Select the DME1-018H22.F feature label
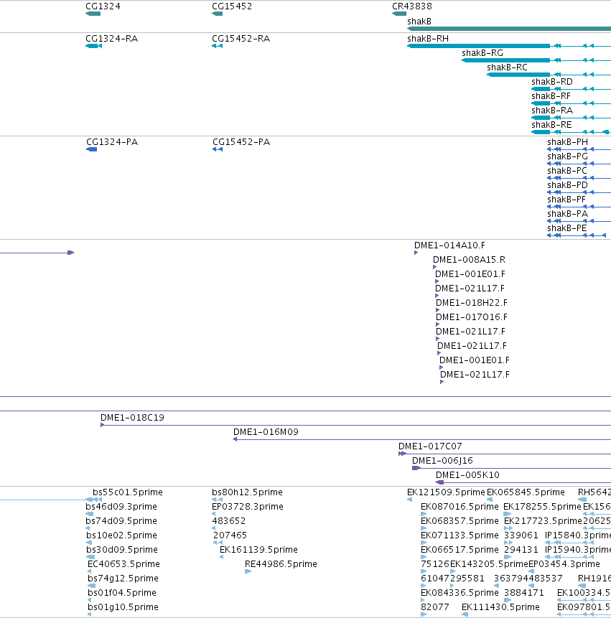 472,303
